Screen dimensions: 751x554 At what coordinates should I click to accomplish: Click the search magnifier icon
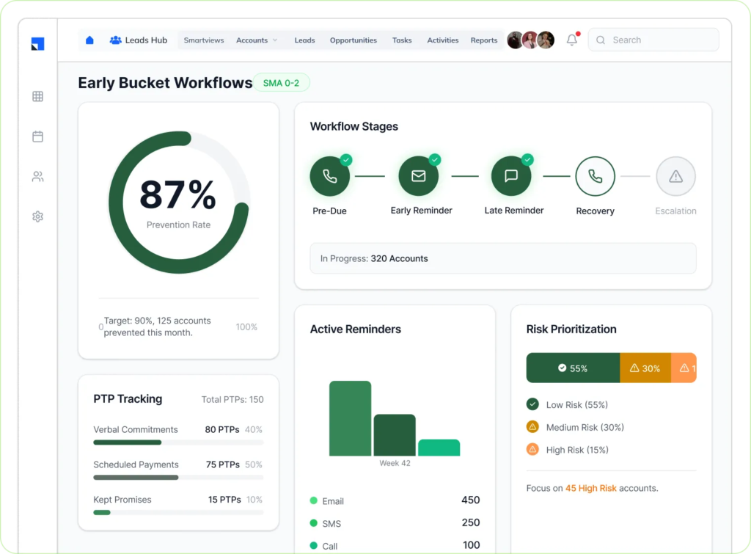click(601, 40)
